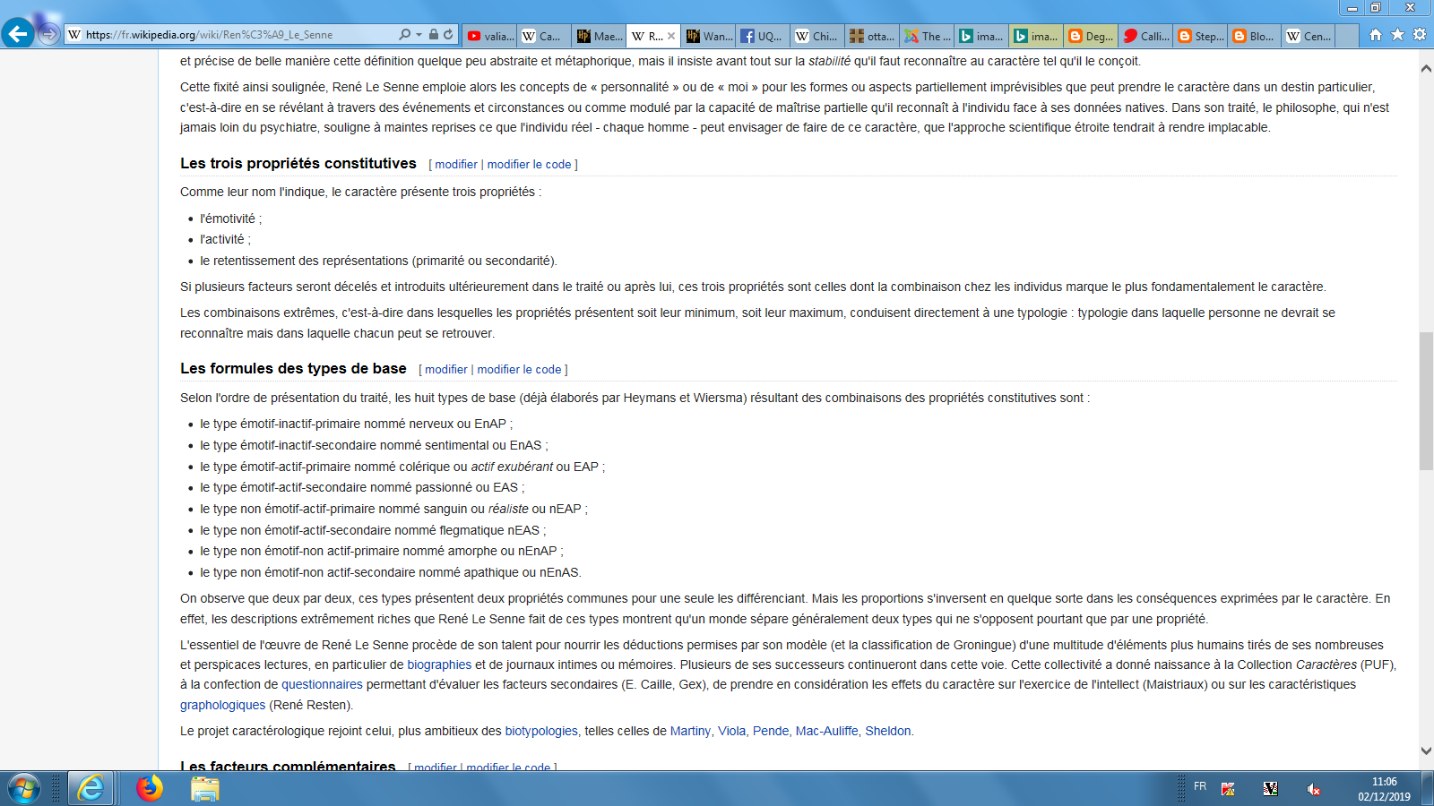
Task: Switch to the 'otta...' tab
Action: coord(872,36)
